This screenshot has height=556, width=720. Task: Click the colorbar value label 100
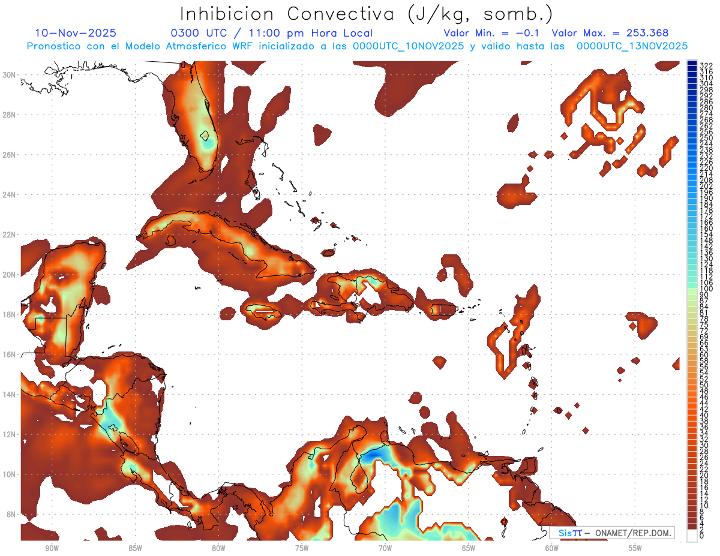pyautogui.click(x=706, y=288)
